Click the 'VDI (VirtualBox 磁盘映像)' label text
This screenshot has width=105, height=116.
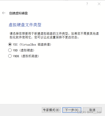pyautogui.click(x=32, y=45)
